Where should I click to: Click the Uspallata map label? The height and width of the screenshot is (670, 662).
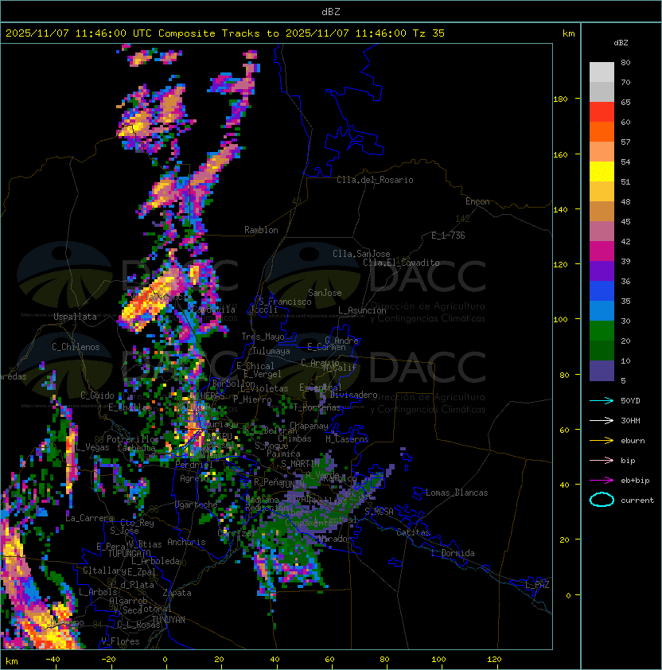tap(75, 317)
